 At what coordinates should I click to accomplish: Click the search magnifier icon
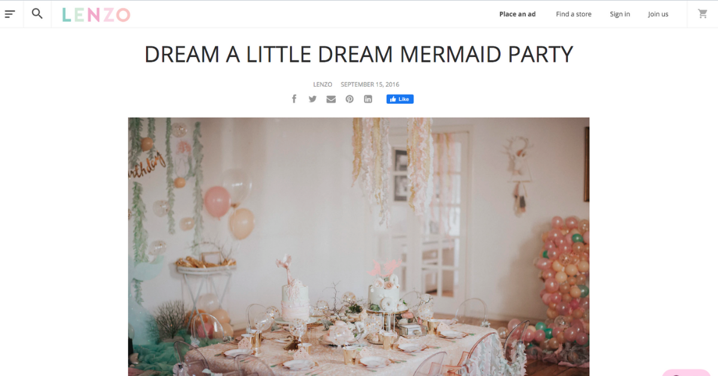[37, 14]
